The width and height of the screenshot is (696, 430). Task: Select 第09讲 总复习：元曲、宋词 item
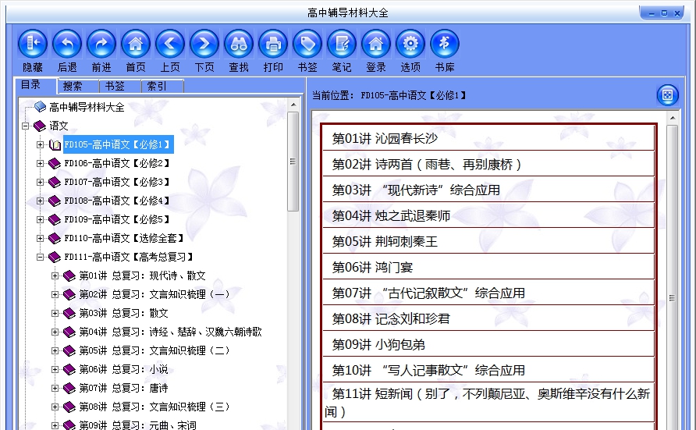pos(137,425)
